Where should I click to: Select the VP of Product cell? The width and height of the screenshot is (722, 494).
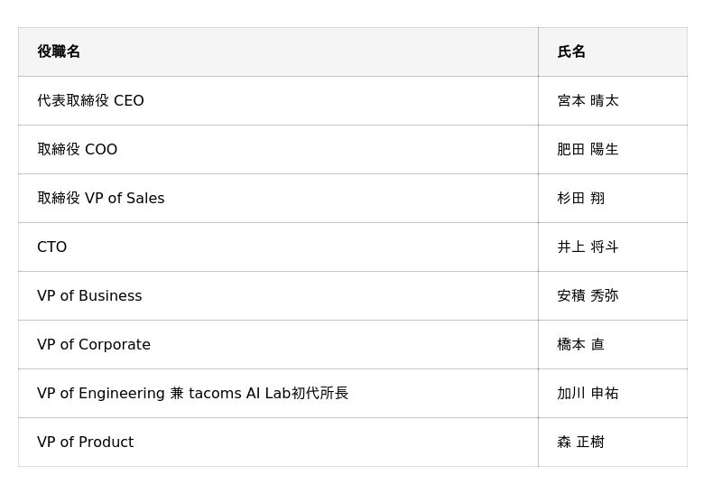(x=85, y=443)
